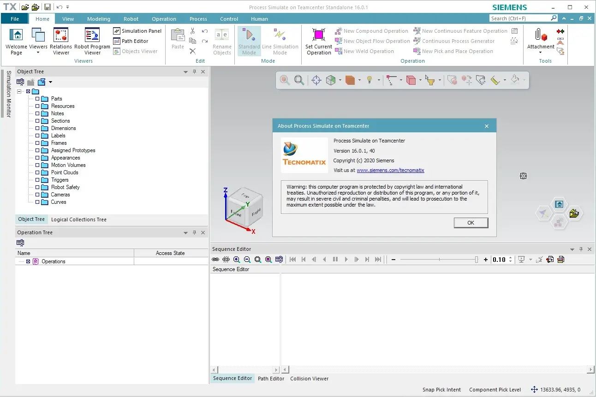Click the minus button of speed slider

coord(393,260)
